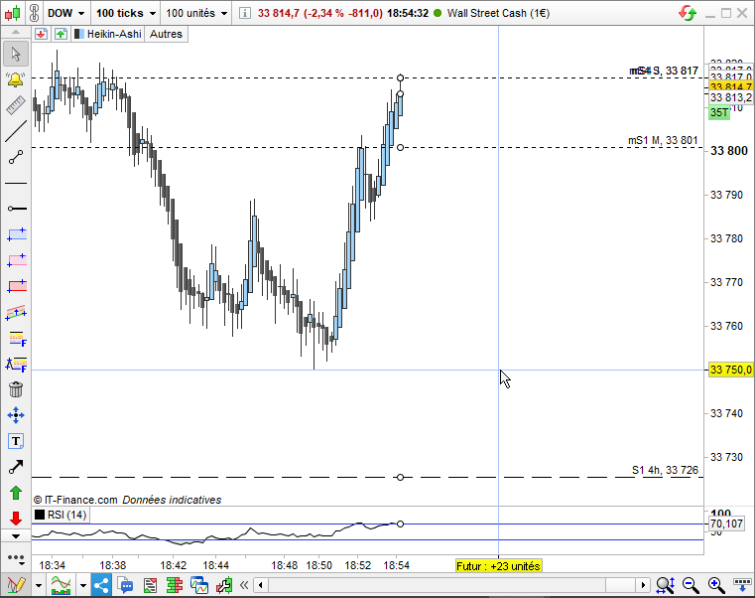Select the four-arrow move tool
Image resolution: width=755 pixels, height=598 pixels.
[16, 415]
